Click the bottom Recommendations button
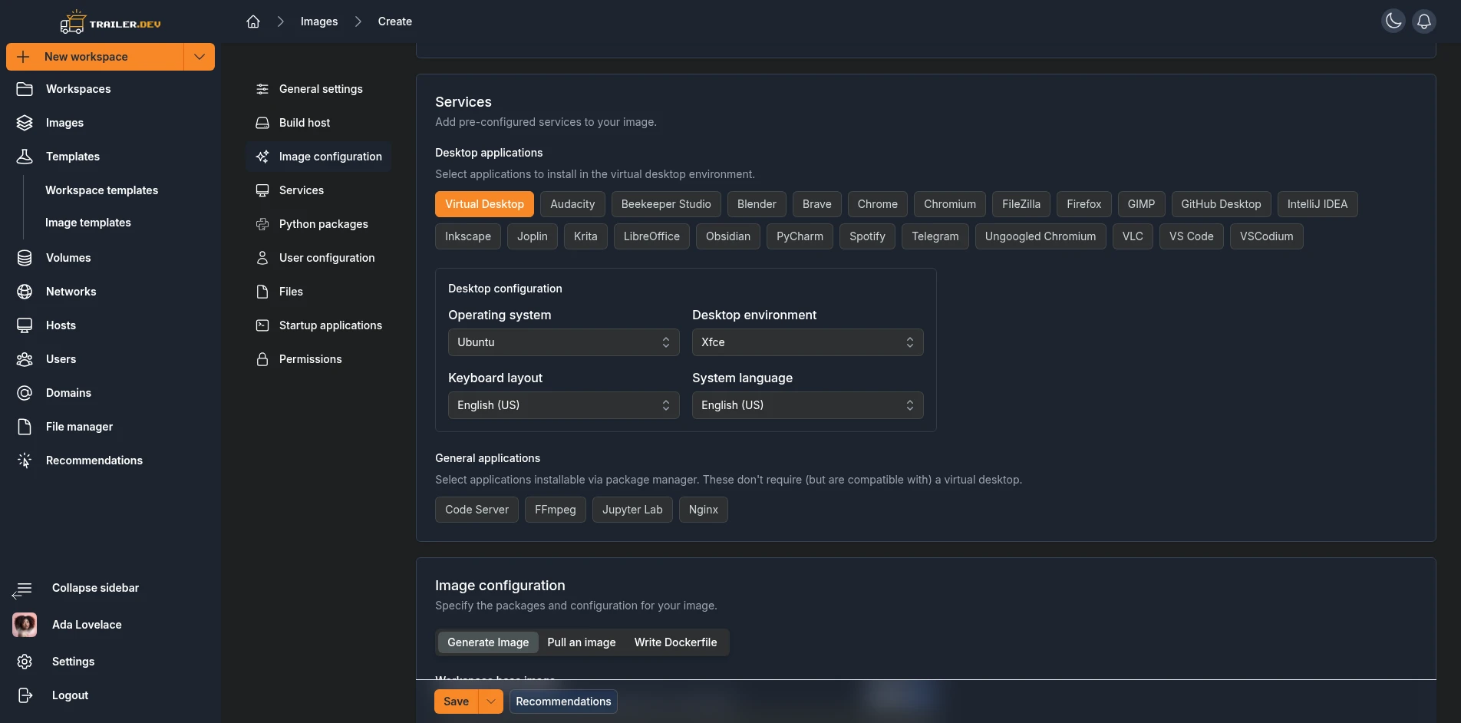The height and width of the screenshot is (723, 1461). coord(563,702)
